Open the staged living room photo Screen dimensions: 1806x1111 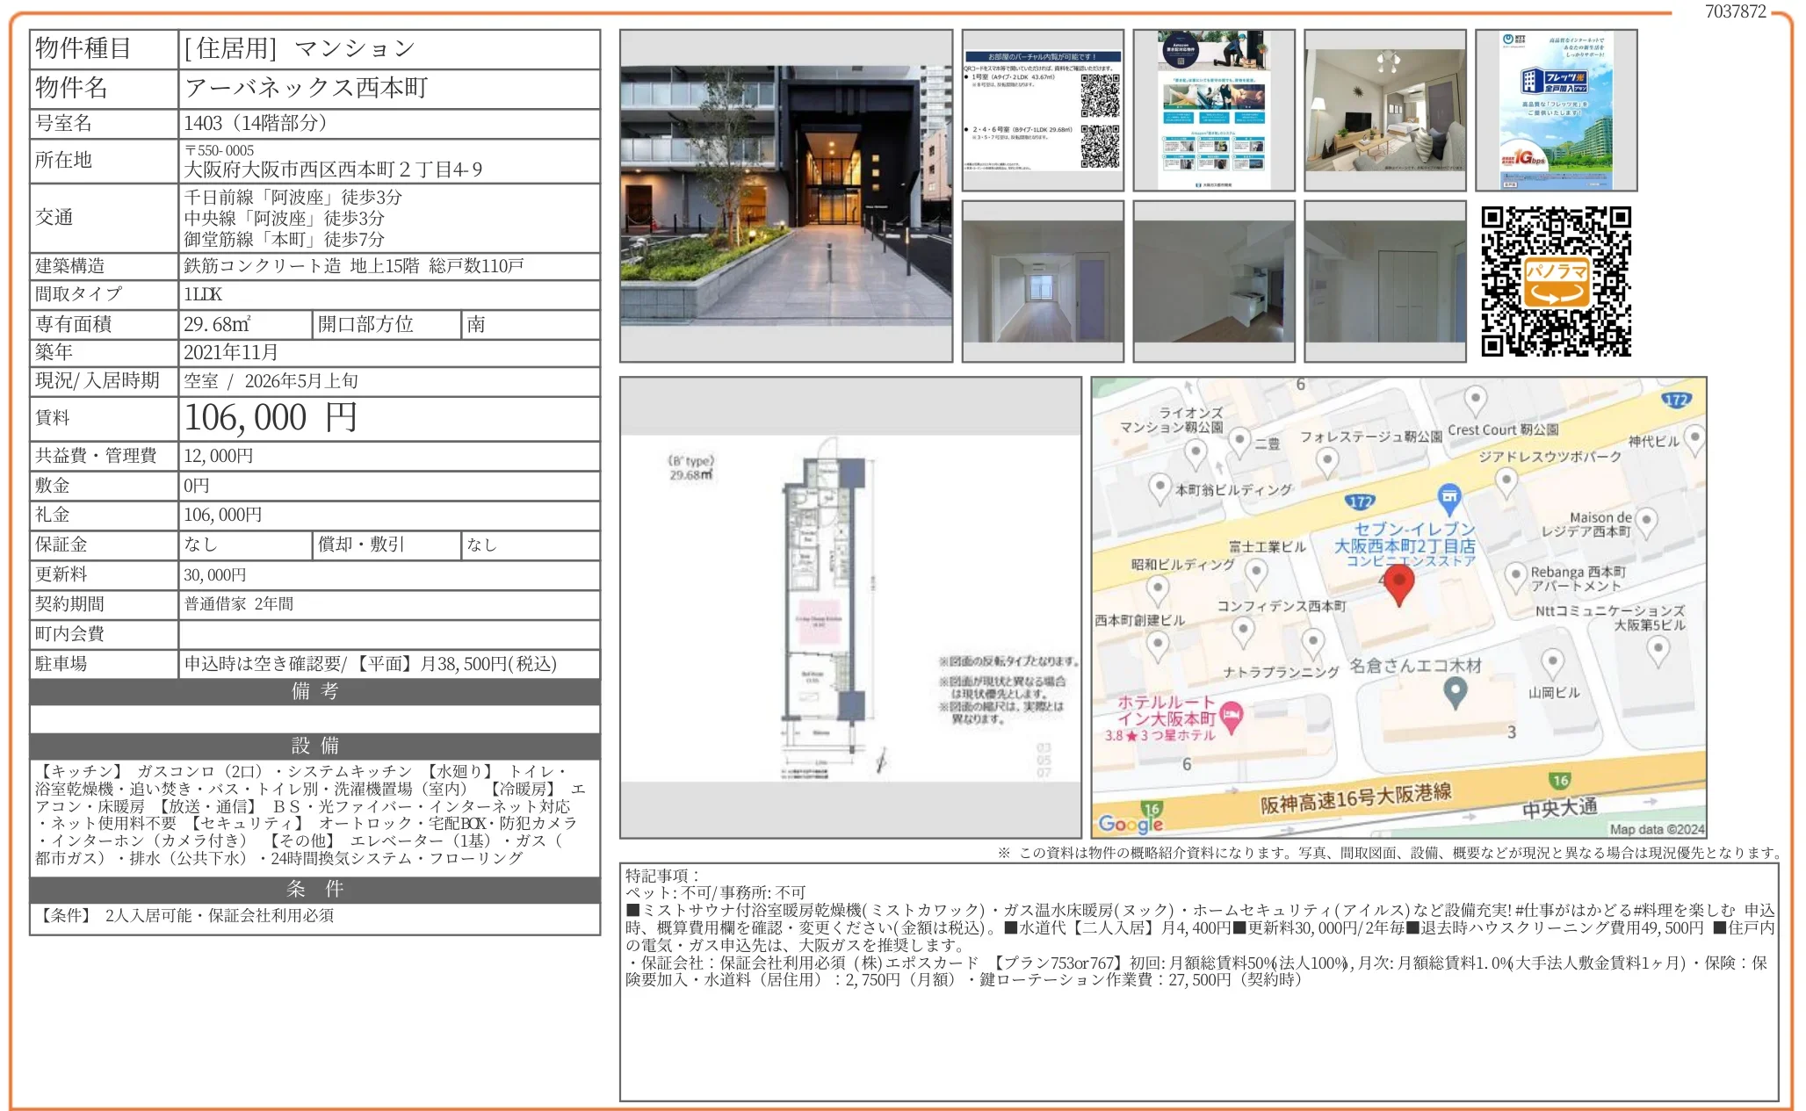coord(1383,110)
